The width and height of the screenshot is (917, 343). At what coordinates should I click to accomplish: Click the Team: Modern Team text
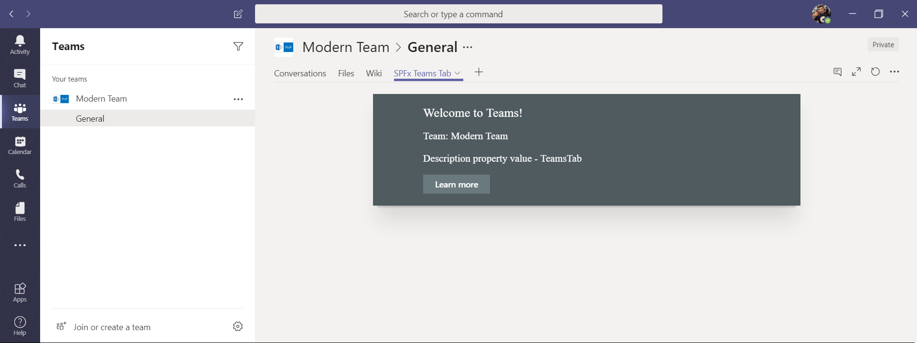(466, 136)
